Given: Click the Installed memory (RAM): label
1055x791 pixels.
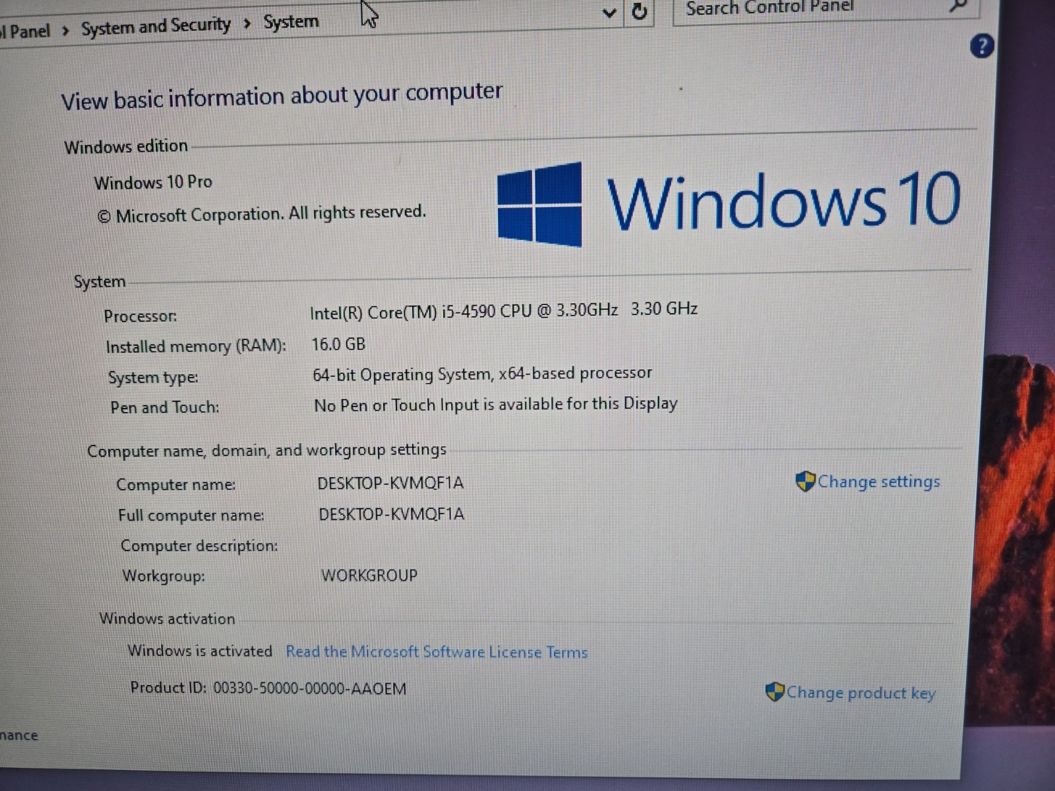Looking at the screenshot, I should coord(196,347).
